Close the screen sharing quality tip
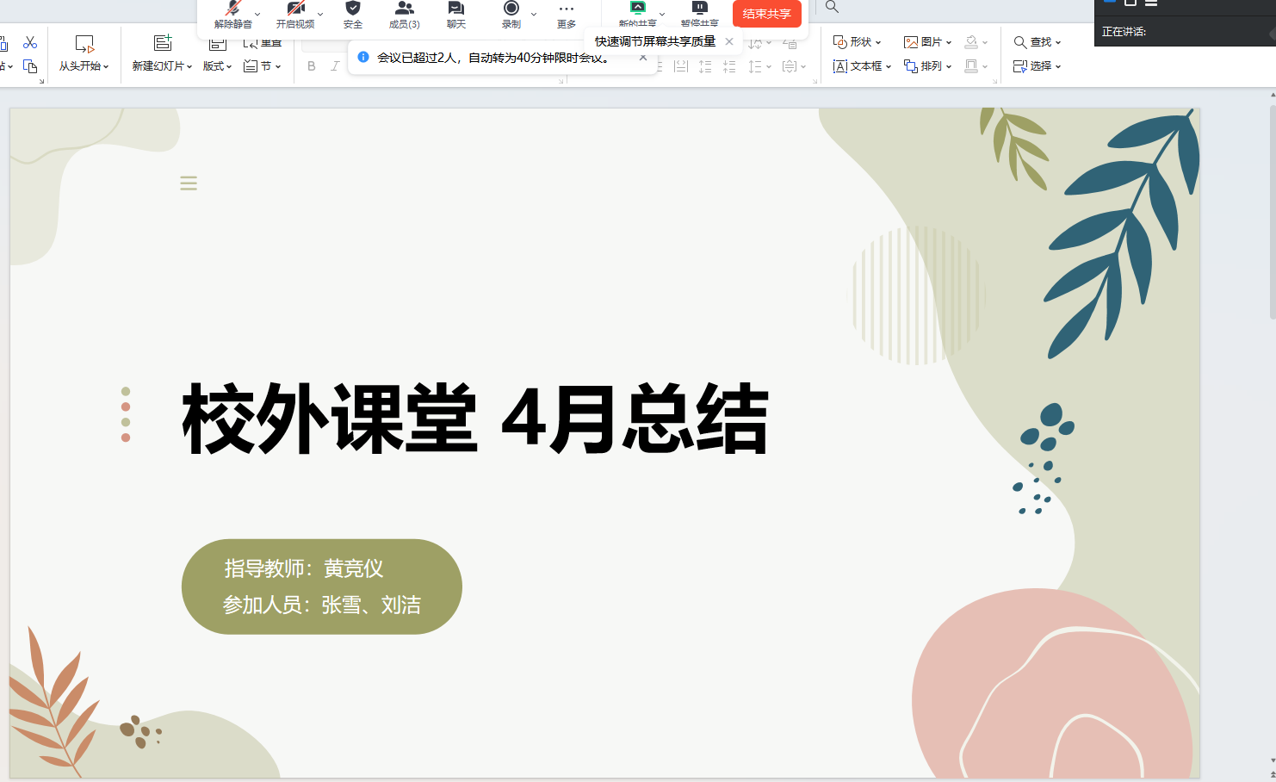Viewport: 1276px width, 782px height. click(729, 41)
